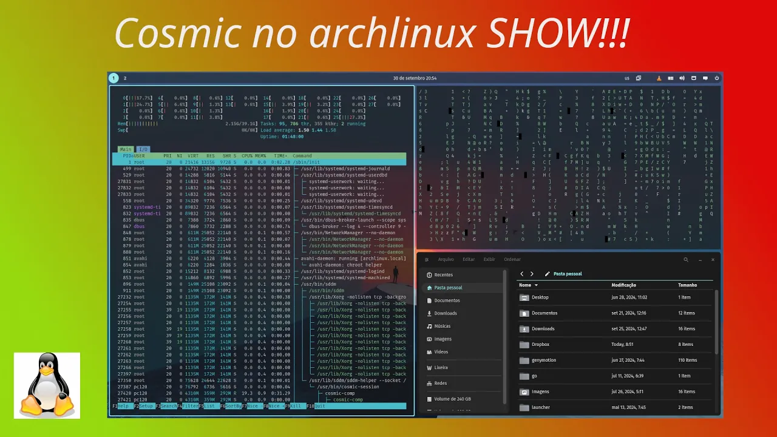Open Vídeos in the sidebar
Image resolution: width=777 pixels, height=437 pixels.
pos(463,351)
